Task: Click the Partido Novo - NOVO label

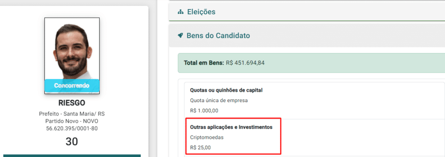Action: coord(72,121)
